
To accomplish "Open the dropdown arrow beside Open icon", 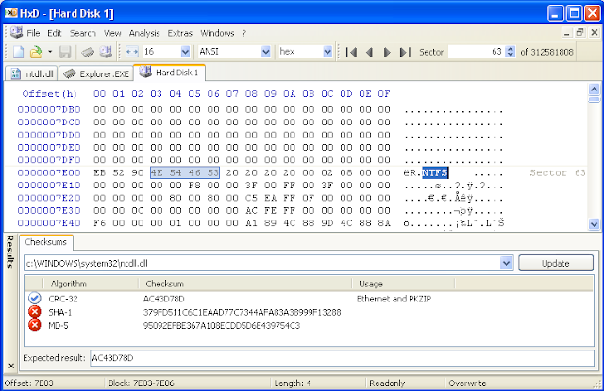I will coord(50,52).
